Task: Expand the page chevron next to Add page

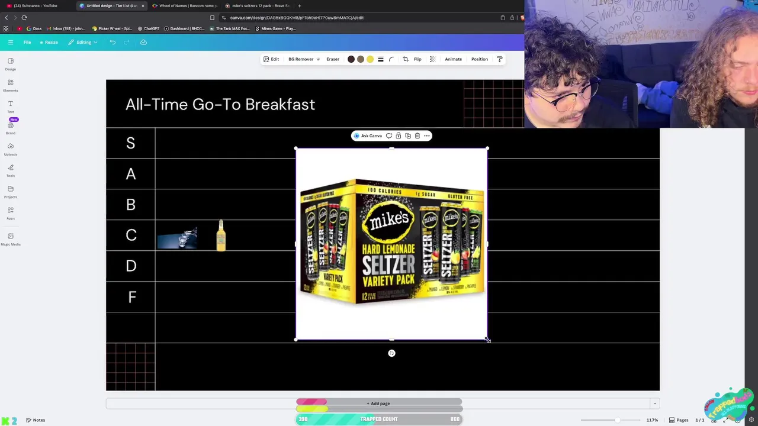Action: point(654,404)
